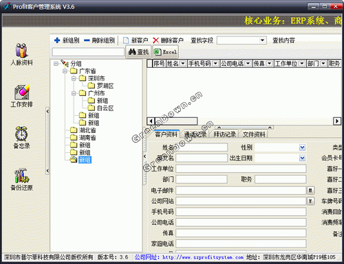
Task: Create a new customer with 新客户
Action: click(x=136, y=40)
